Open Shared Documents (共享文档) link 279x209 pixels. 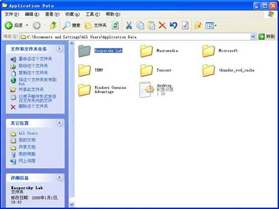pyautogui.click(x=23, y=147)
